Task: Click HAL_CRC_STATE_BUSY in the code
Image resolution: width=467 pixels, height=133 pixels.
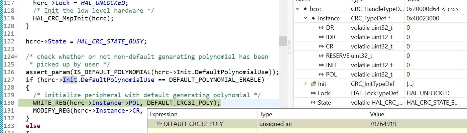Action: point(110,41)
